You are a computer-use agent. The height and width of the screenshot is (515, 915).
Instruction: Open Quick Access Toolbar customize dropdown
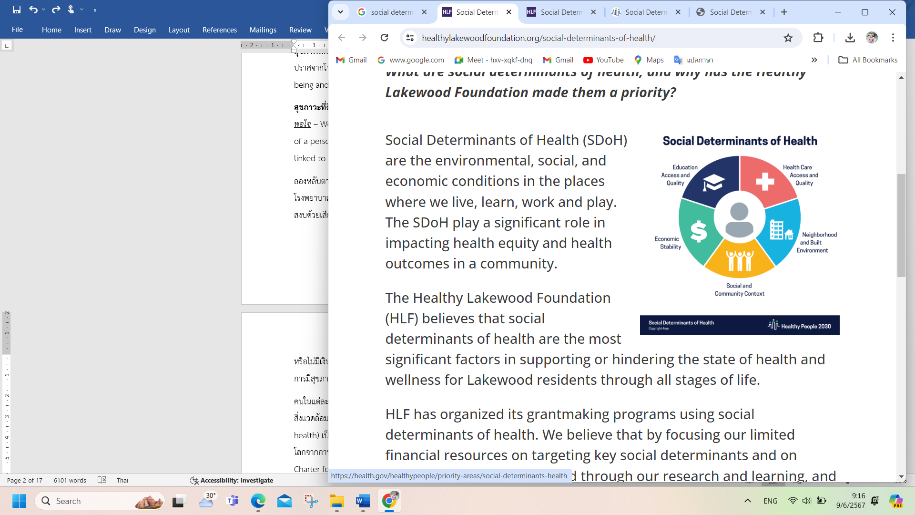95,10
